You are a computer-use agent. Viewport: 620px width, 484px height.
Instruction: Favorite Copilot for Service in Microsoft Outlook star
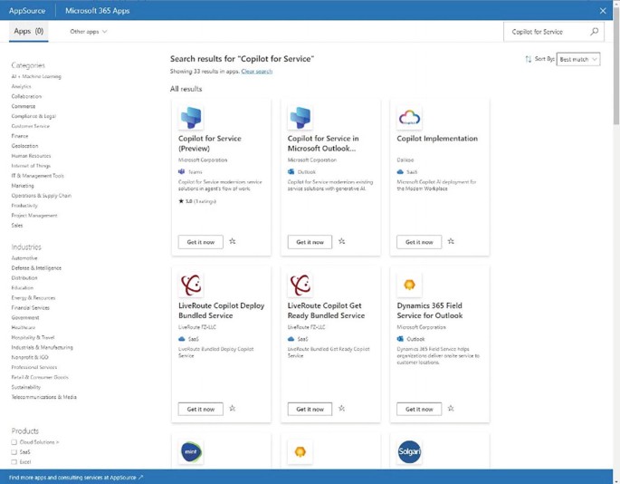pyautogui.click(x=341, y=241)
